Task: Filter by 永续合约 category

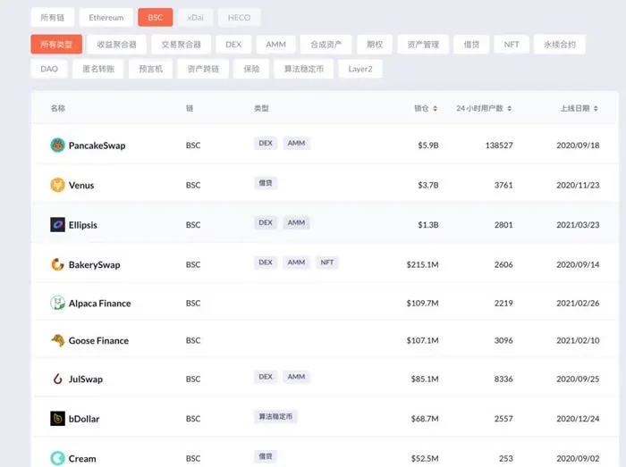Action: point(560,45)
